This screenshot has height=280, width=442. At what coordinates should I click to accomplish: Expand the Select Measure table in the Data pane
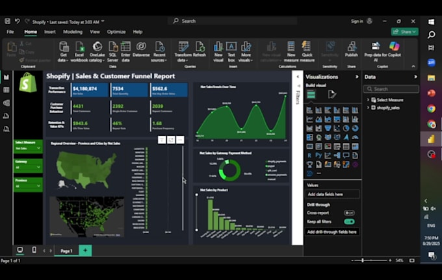point(368,100)
